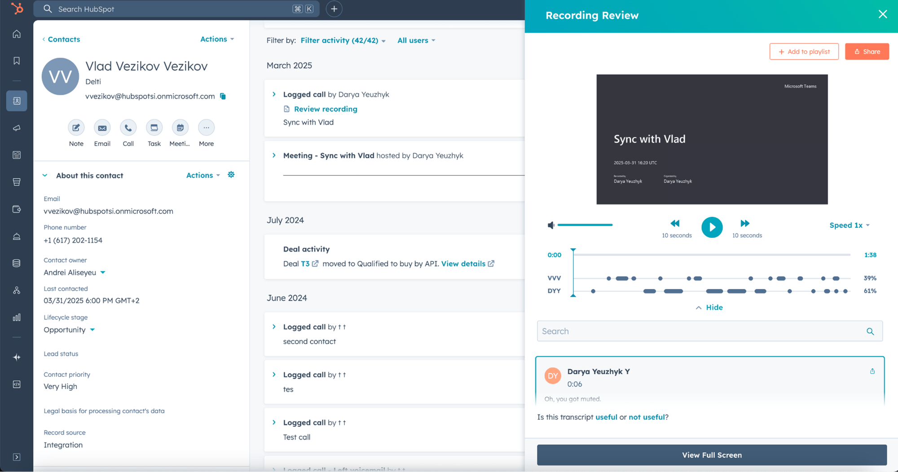This screenshot has height=472, width=898.
Task: Open bookmarks icon in left sidebar
Action: pyautogui.click(x=17, y=61)
